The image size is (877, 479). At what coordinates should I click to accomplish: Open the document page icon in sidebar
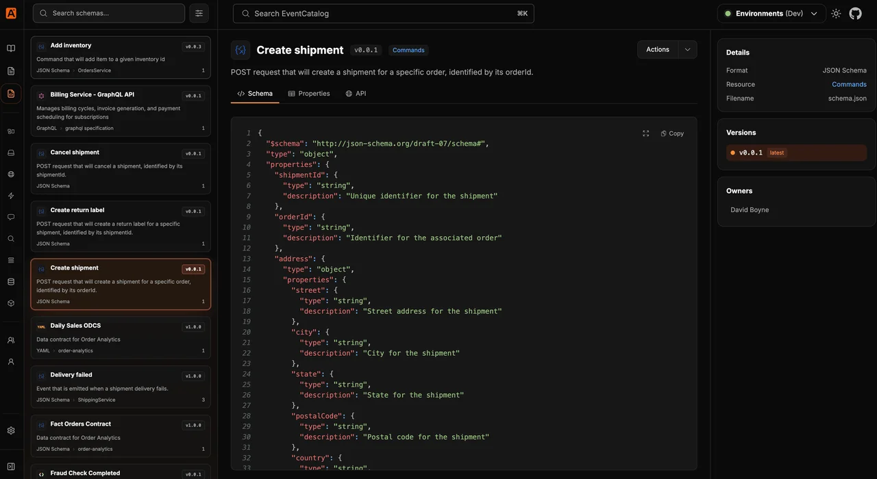(11, 70)
